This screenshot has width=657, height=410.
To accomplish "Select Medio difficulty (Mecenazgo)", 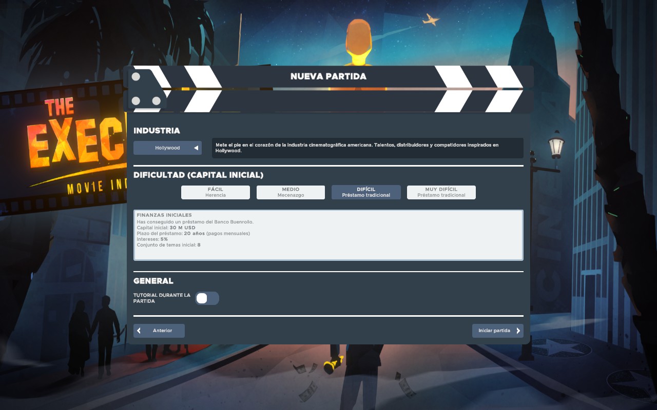I will [291, 192].
